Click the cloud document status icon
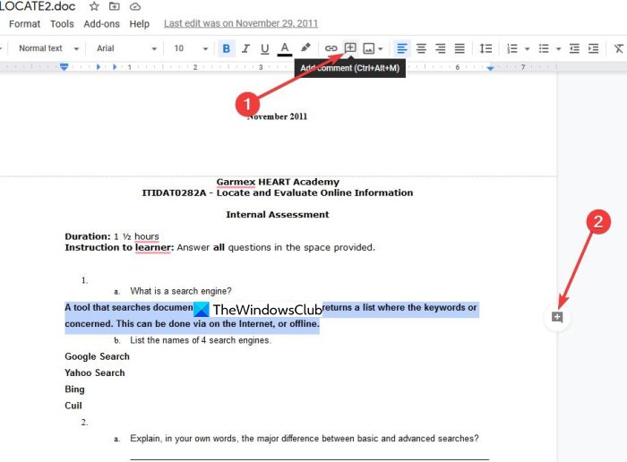Viewport: 627px width, 462px height. 134,6
